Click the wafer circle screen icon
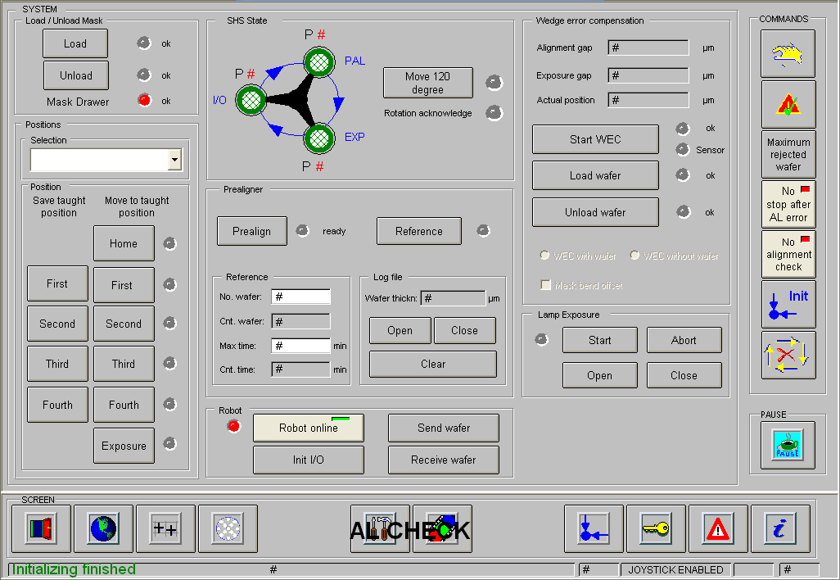Viewport: 840px width, 580px height. pos(228,528)
